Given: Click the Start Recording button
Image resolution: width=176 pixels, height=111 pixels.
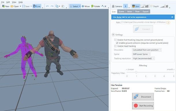Looking at the screenshot, I should pos(143,106).
